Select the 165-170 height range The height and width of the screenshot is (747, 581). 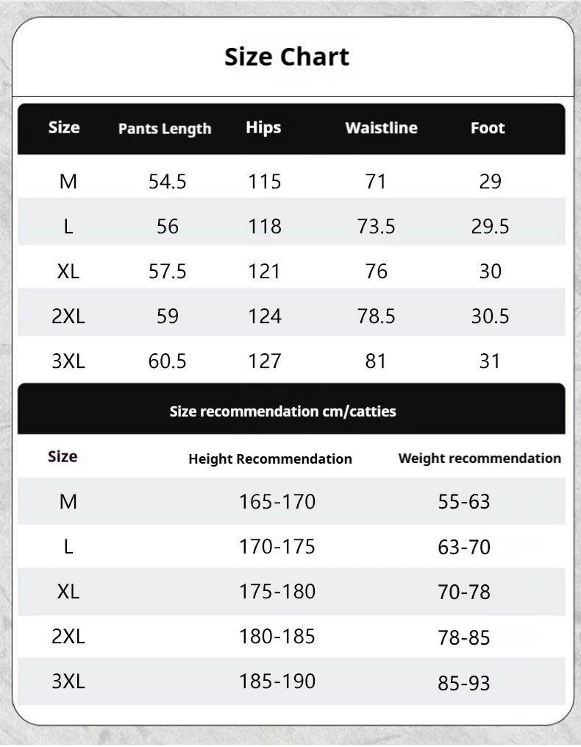pos(277,502)
